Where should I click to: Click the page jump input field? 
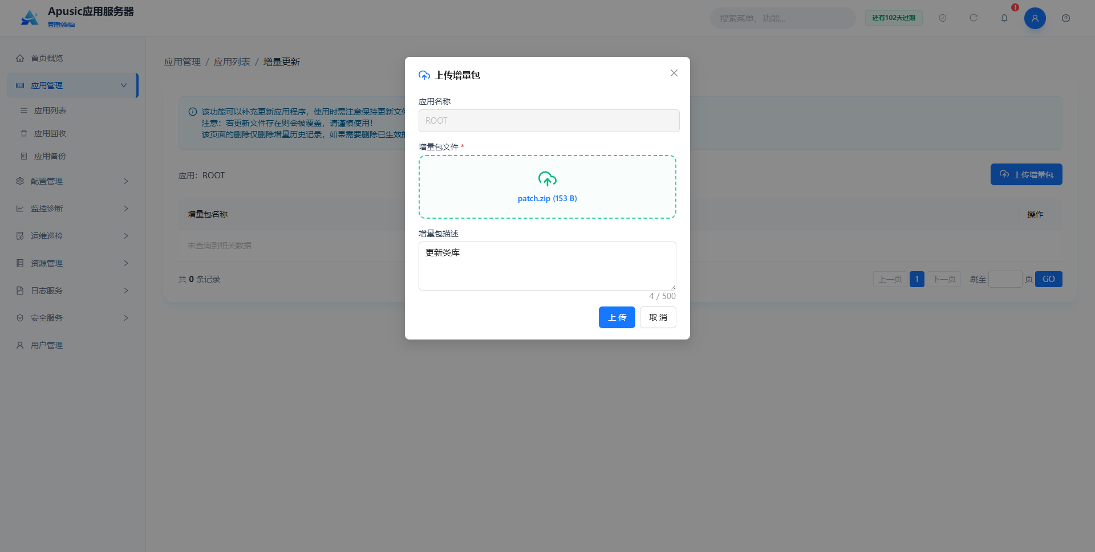coord(1005,279)
